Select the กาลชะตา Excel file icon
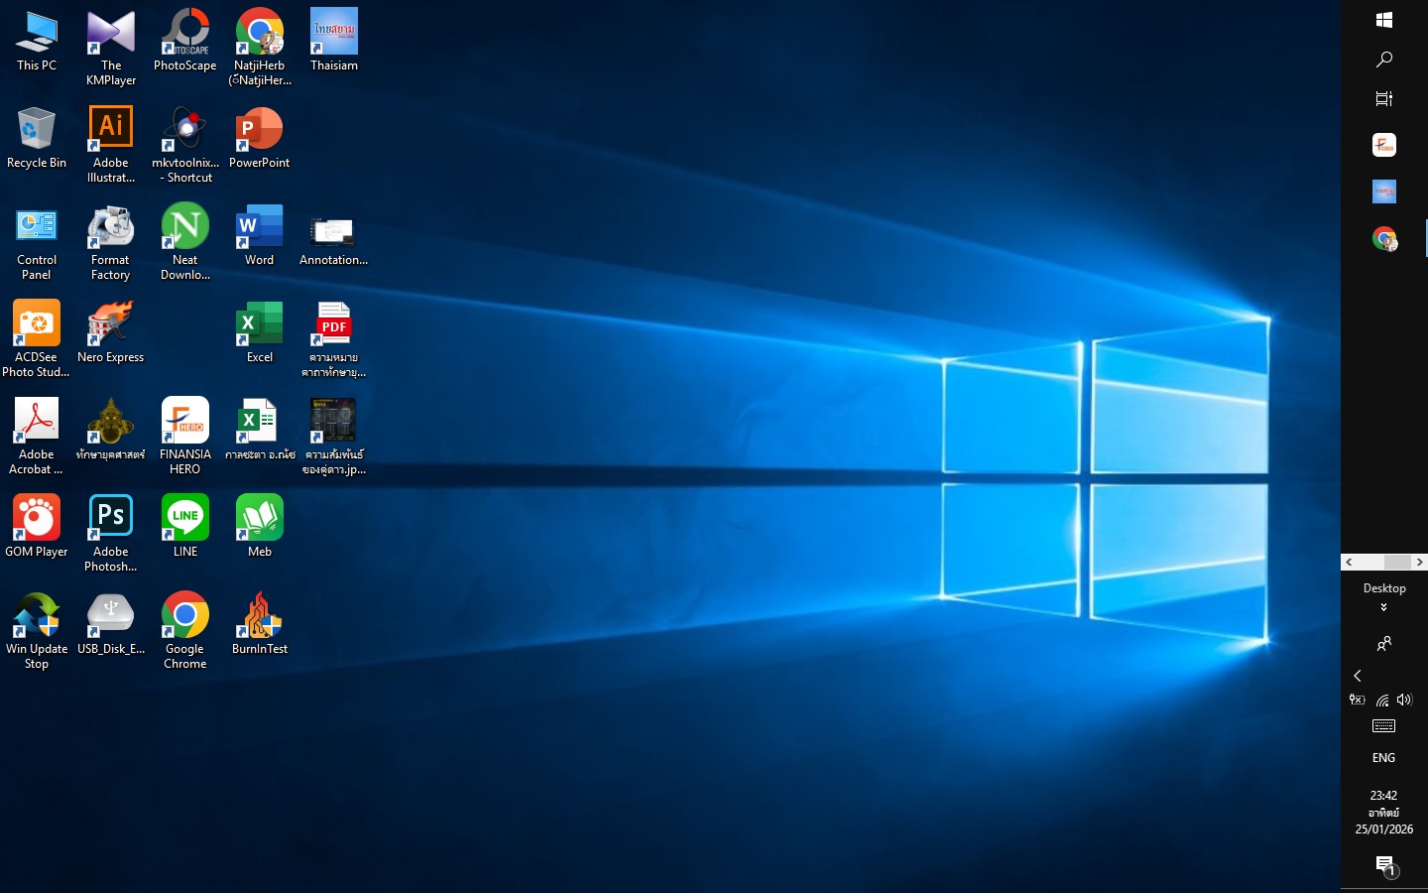1428x893 pixels. coord(260,430)
